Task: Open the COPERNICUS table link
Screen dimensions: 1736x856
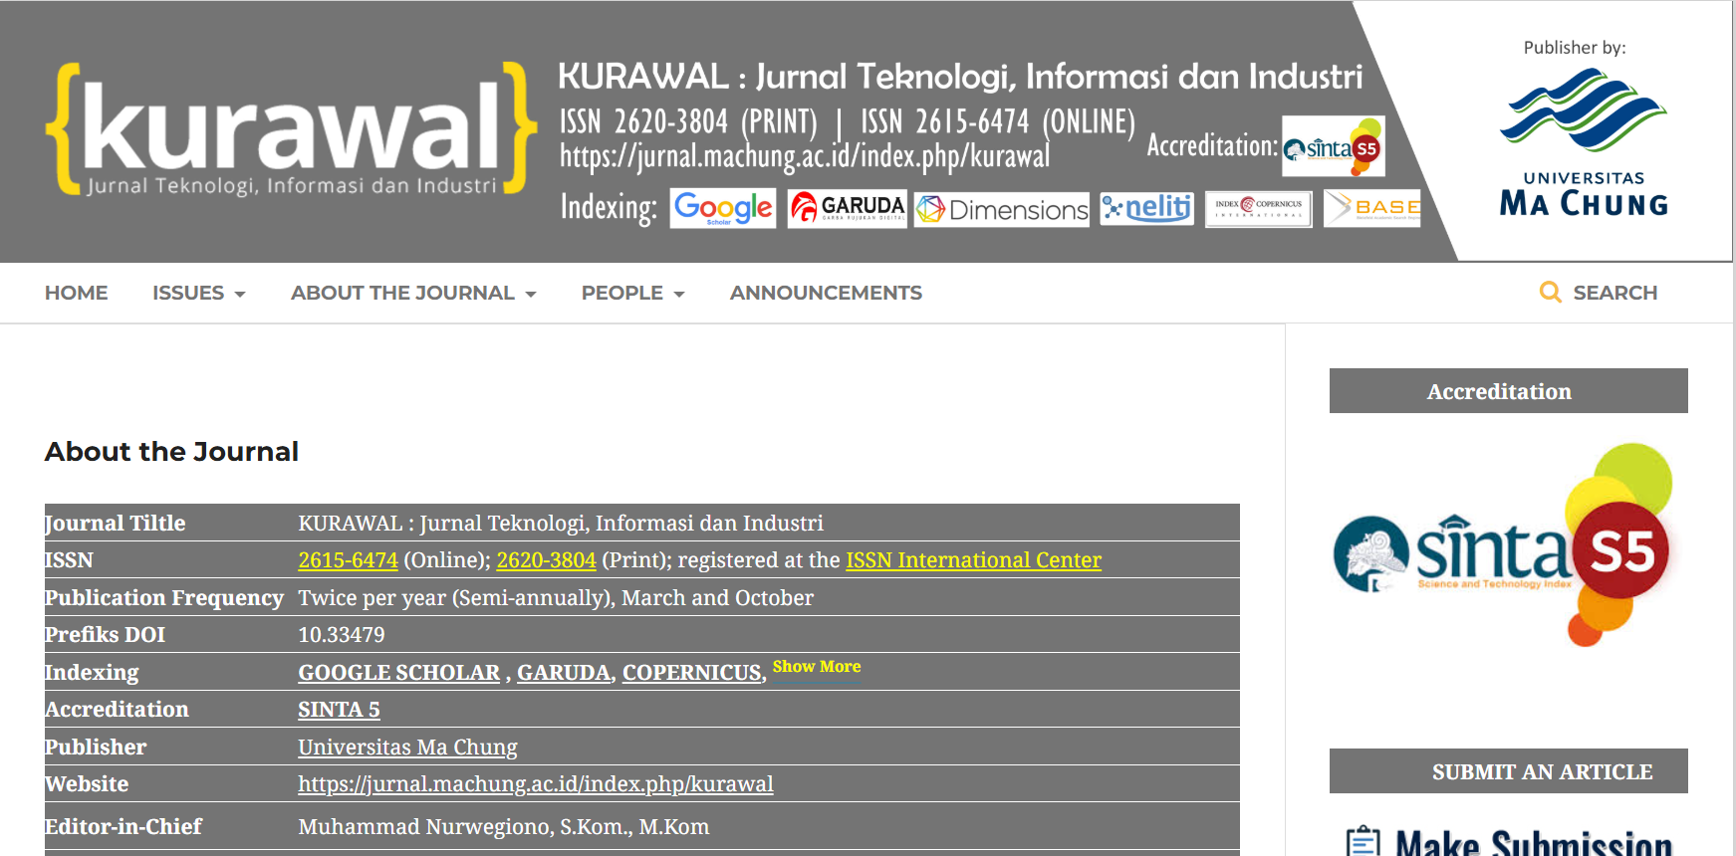Action: (692, 673)
